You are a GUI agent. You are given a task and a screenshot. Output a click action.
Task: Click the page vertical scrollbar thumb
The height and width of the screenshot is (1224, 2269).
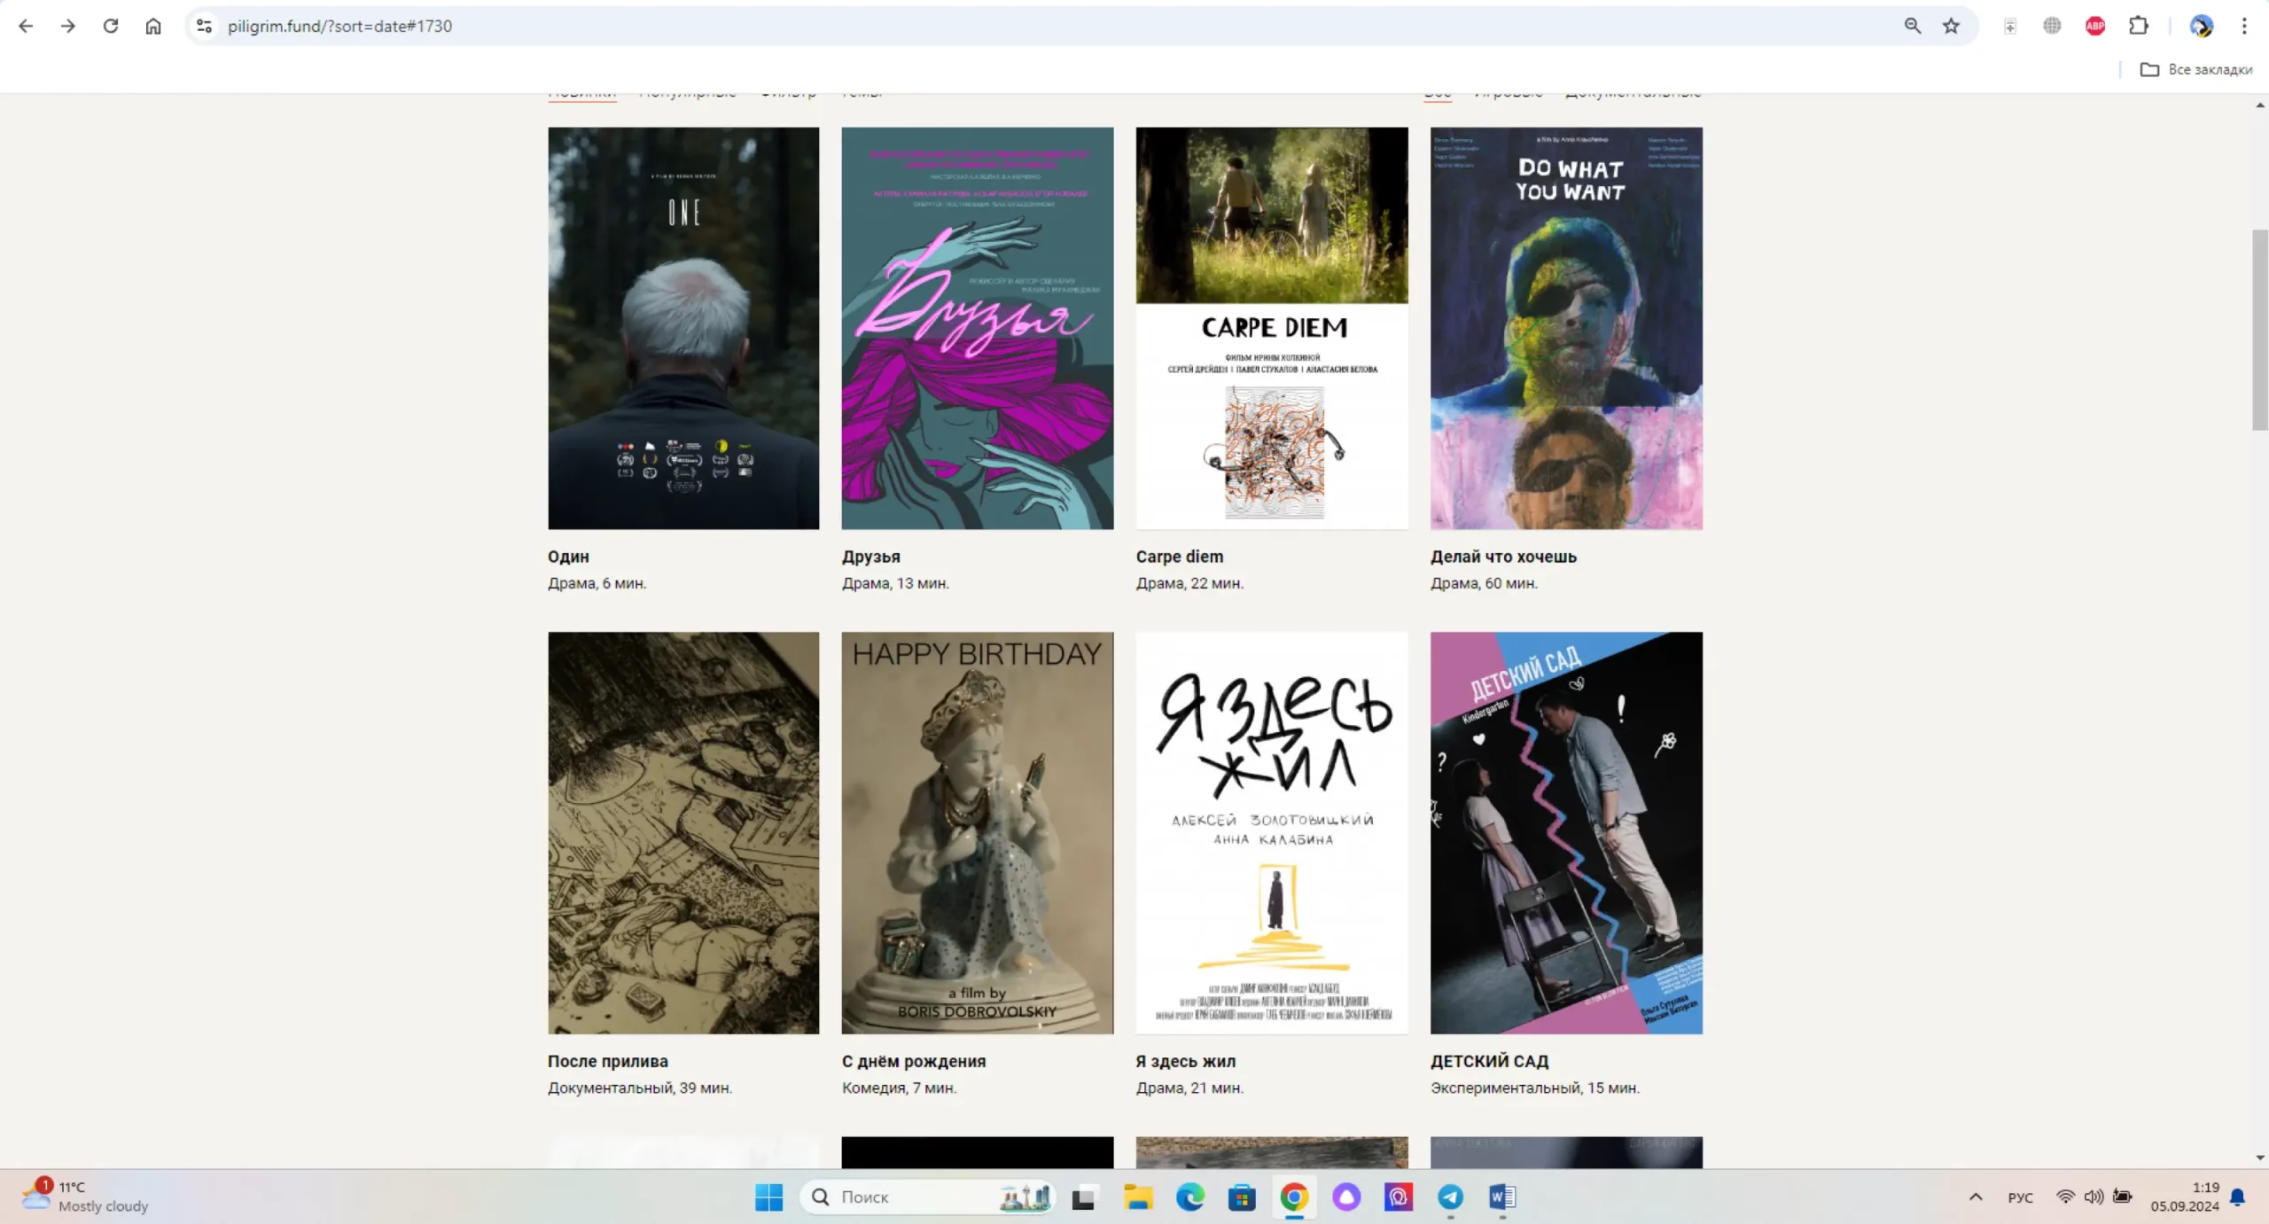point(2259,330)
